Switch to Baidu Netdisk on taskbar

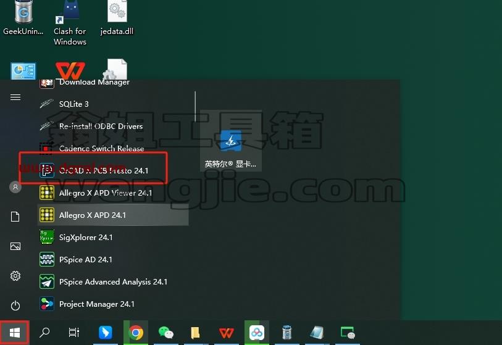(x=257, y=333)
